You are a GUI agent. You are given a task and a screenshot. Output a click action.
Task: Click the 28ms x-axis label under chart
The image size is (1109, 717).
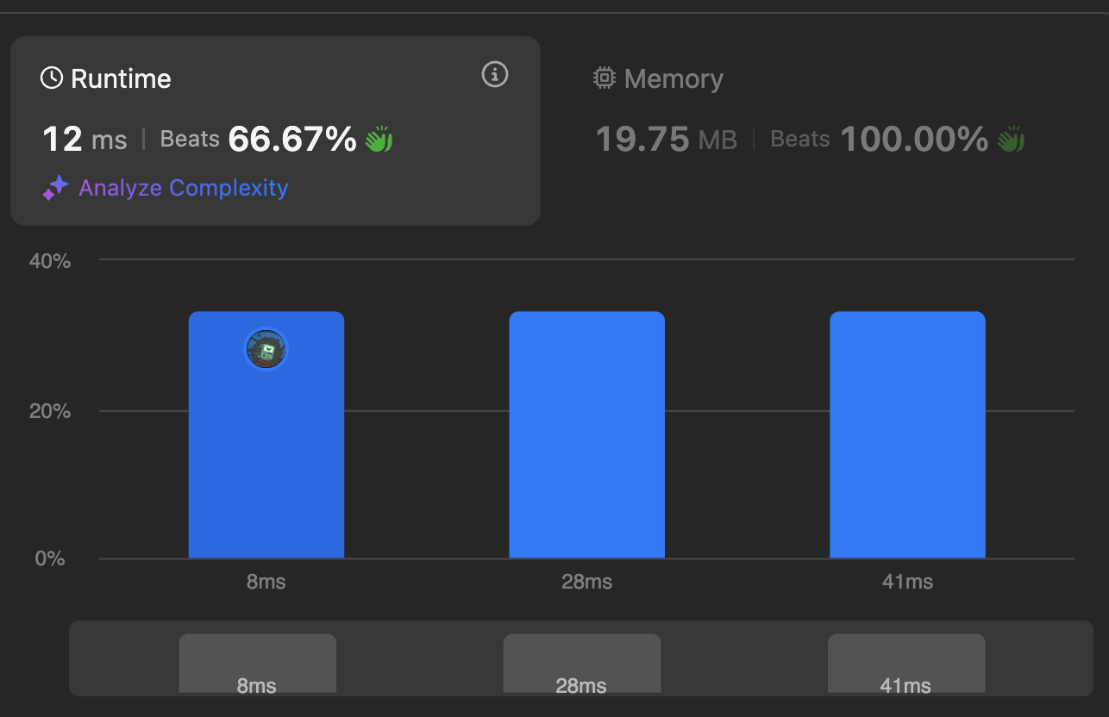coord(587,582)
